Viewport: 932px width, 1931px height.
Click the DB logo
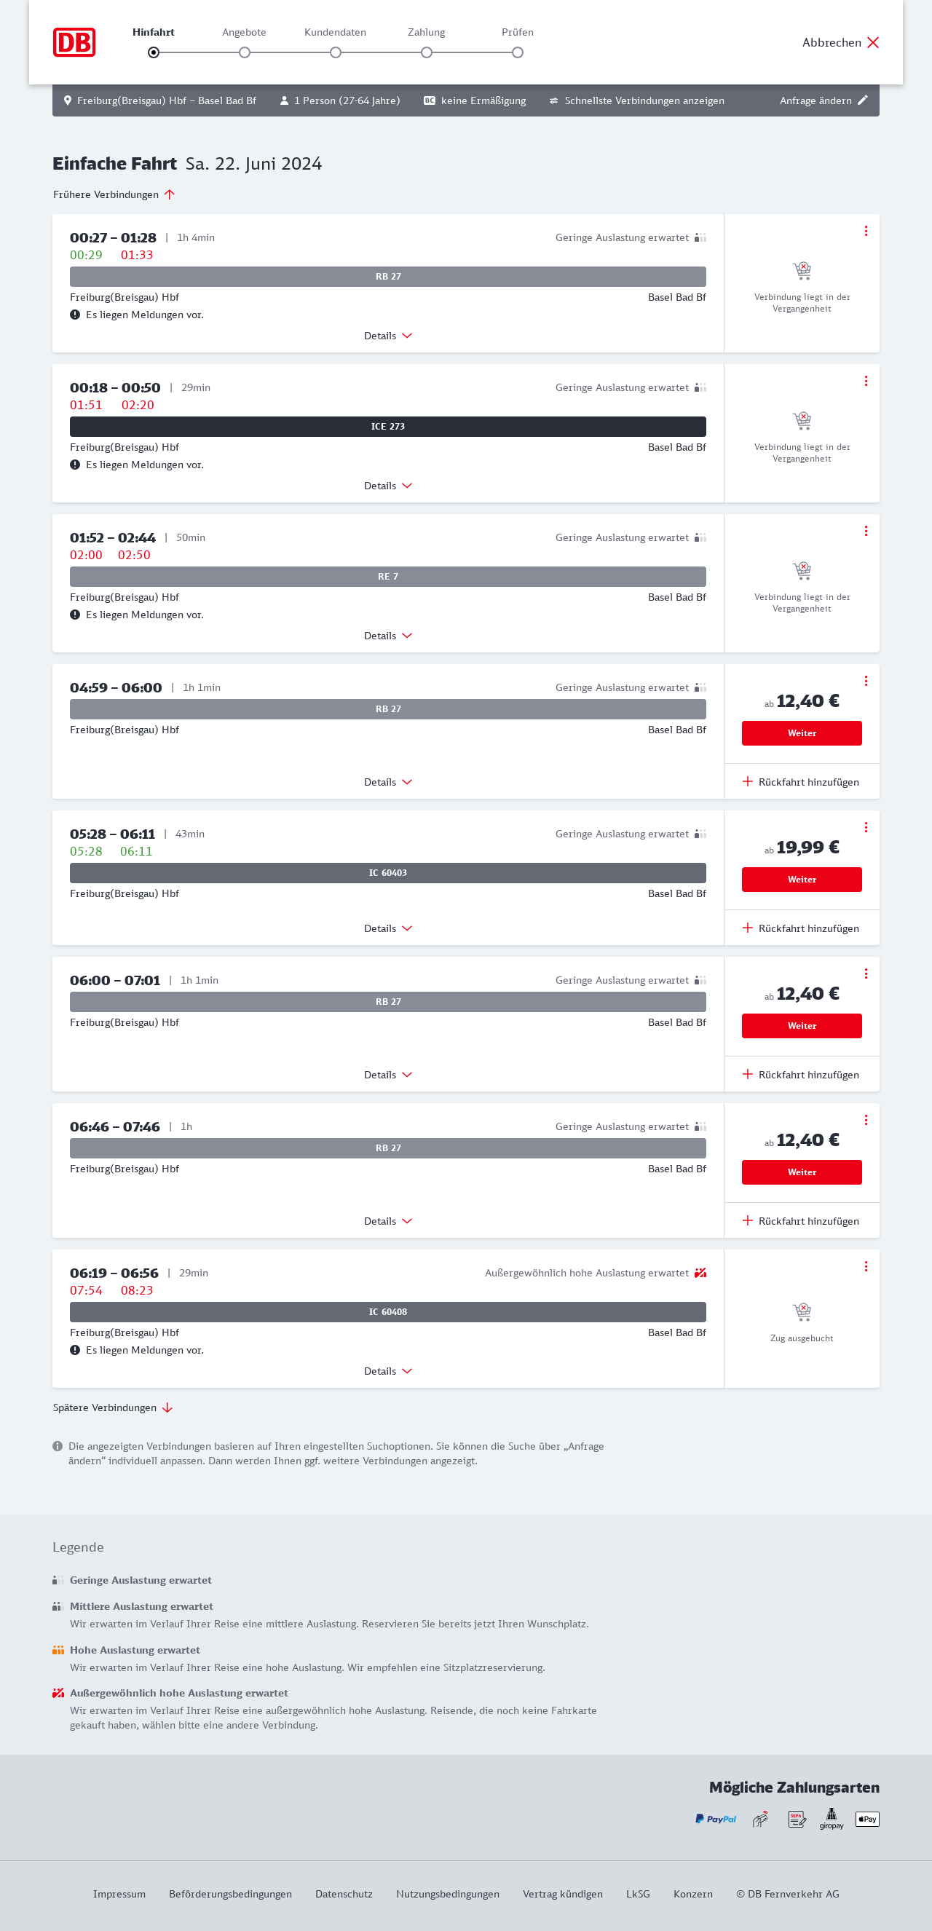click(x=74, y=42)
